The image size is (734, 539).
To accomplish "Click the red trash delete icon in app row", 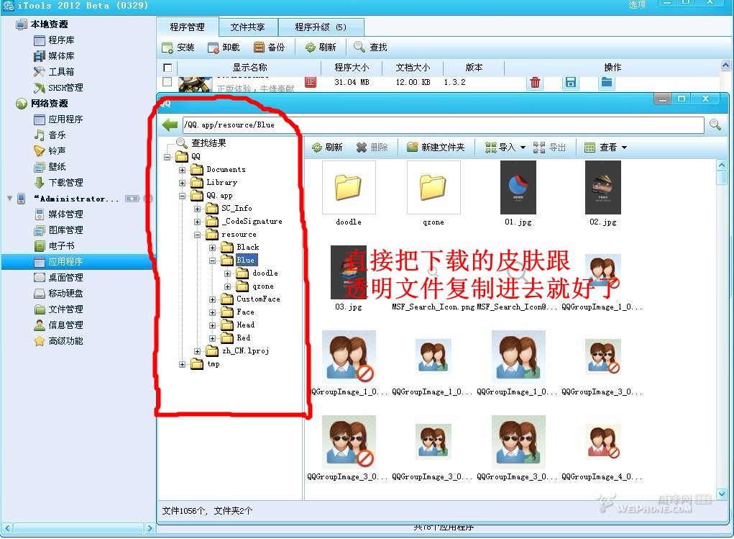I will pyautogui.click(x=535, y=83).
